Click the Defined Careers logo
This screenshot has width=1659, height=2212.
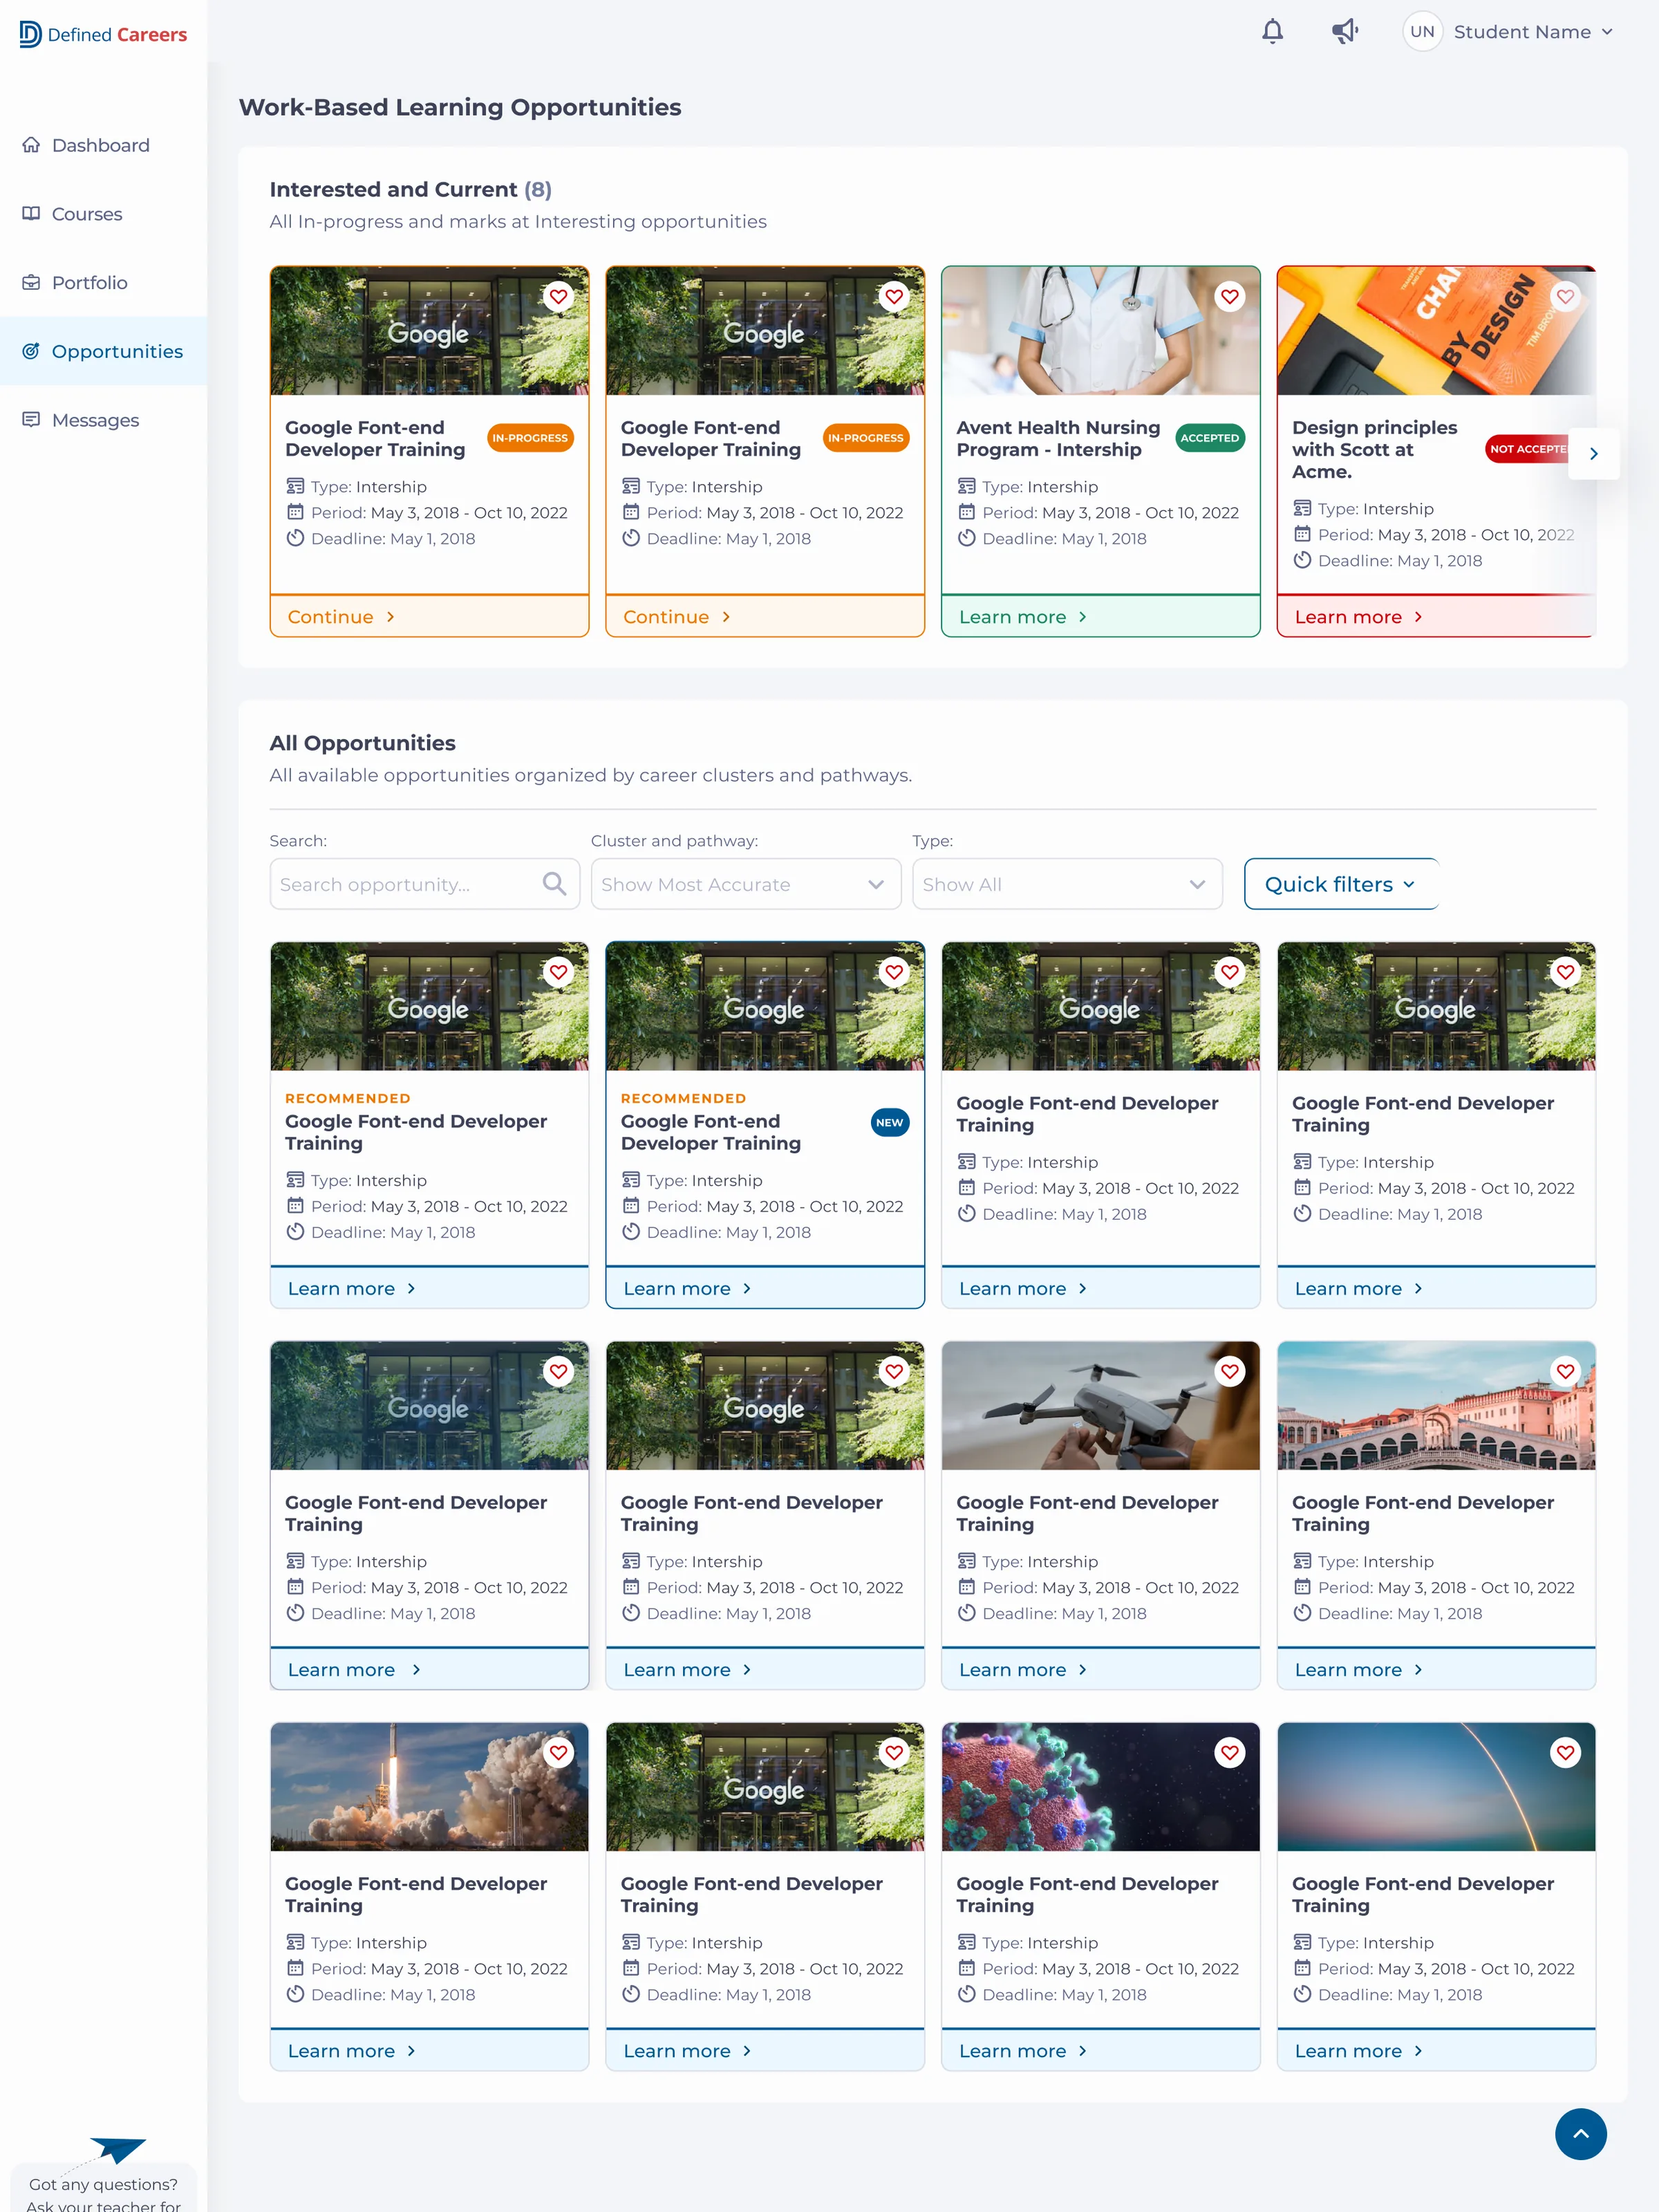(103, 34)
